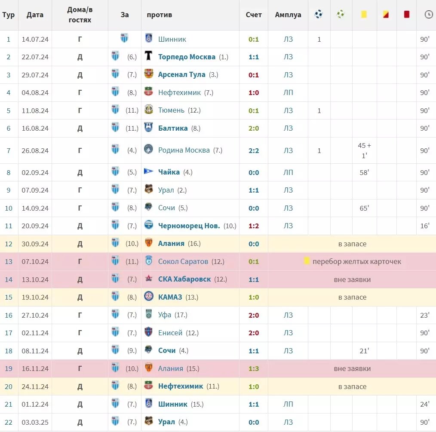Open the Черноморец Нов. team link
The width and height of the screenshot is (436, 432).
tap(189, 226)
